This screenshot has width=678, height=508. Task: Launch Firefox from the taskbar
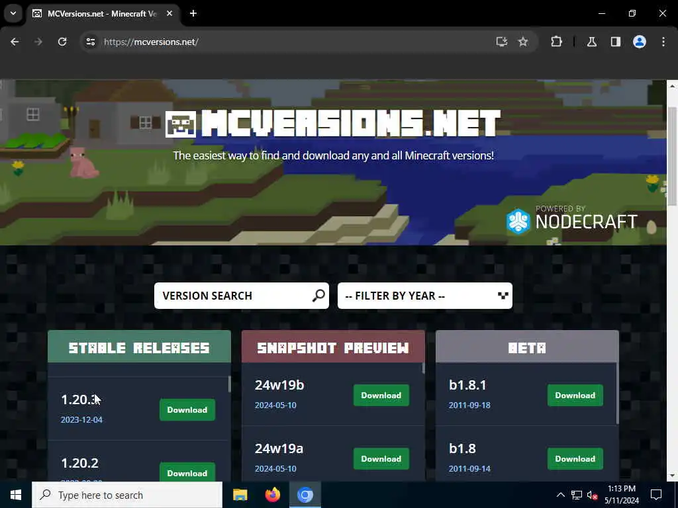point(272,495)
